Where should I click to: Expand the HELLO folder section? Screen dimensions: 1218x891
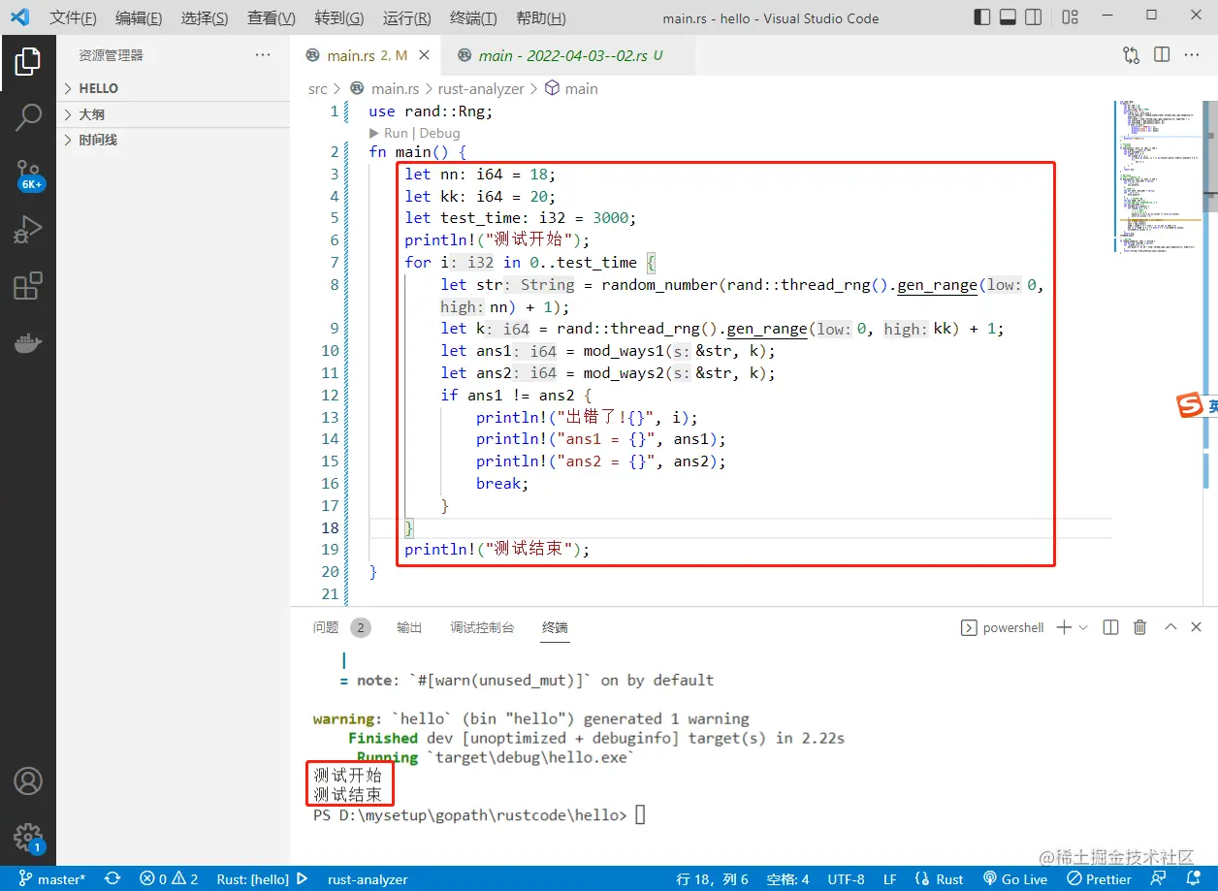pos(173,88)
